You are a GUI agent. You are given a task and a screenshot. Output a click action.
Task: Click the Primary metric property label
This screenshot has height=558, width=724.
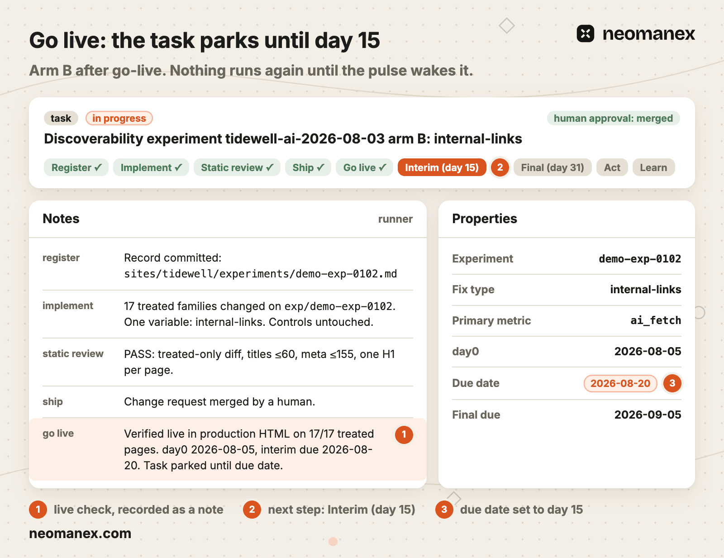pyautogui.click(x=491, y=321)
